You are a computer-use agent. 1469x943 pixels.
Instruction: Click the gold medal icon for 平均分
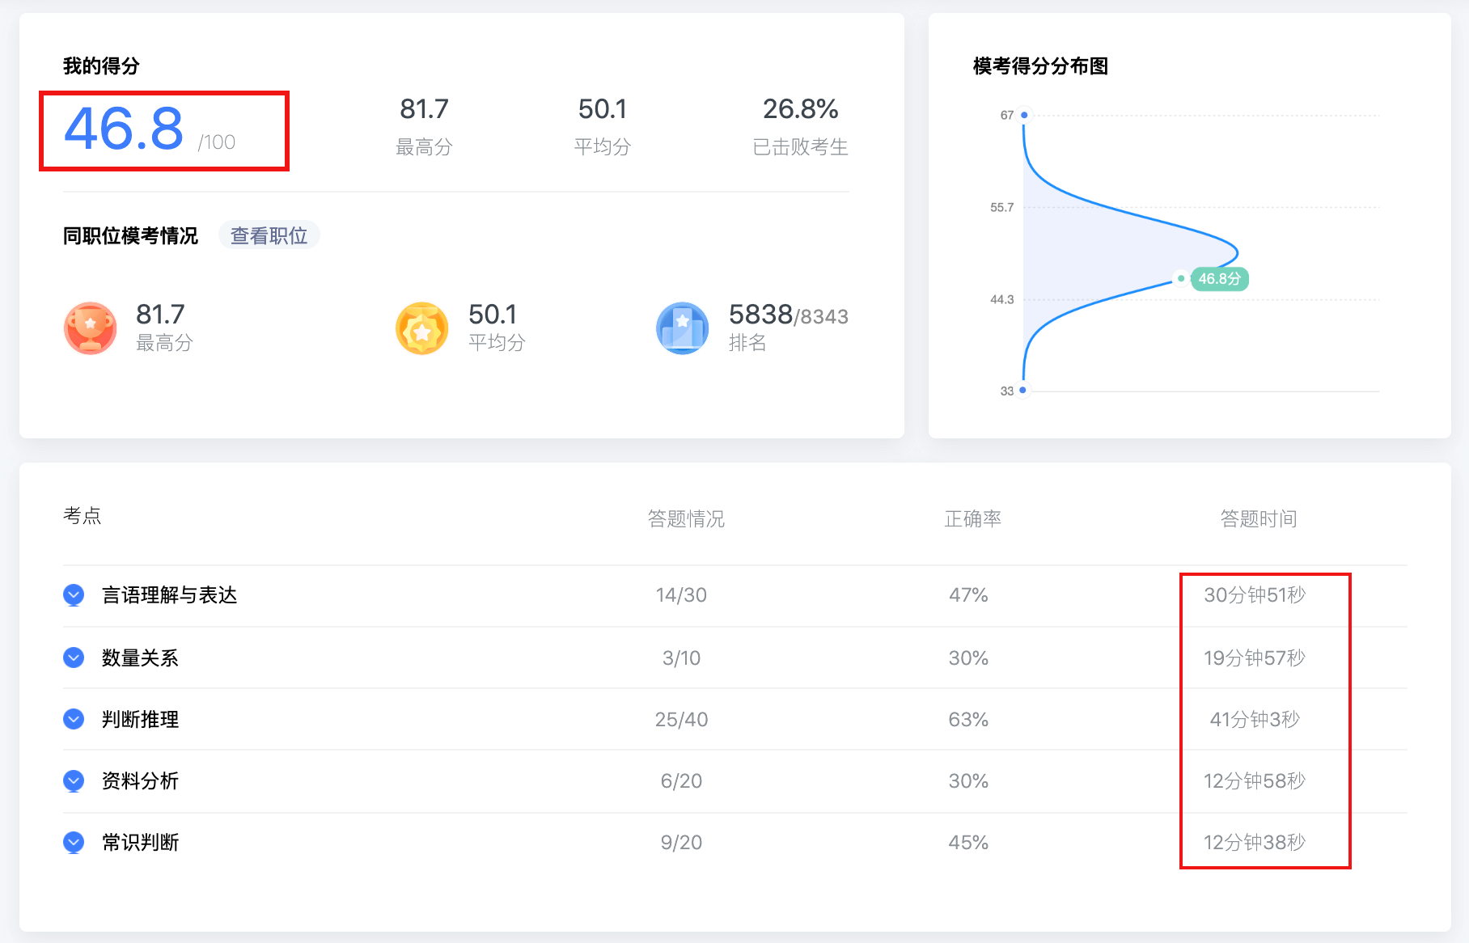coord(421,328)
